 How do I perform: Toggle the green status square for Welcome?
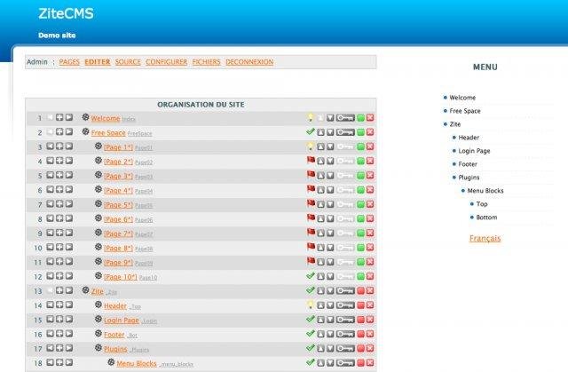(360, 118)
